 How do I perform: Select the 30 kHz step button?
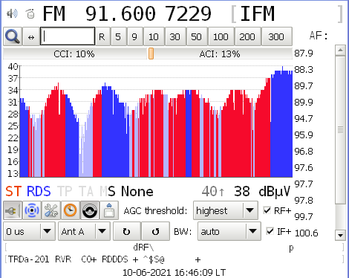coord(175,36)
